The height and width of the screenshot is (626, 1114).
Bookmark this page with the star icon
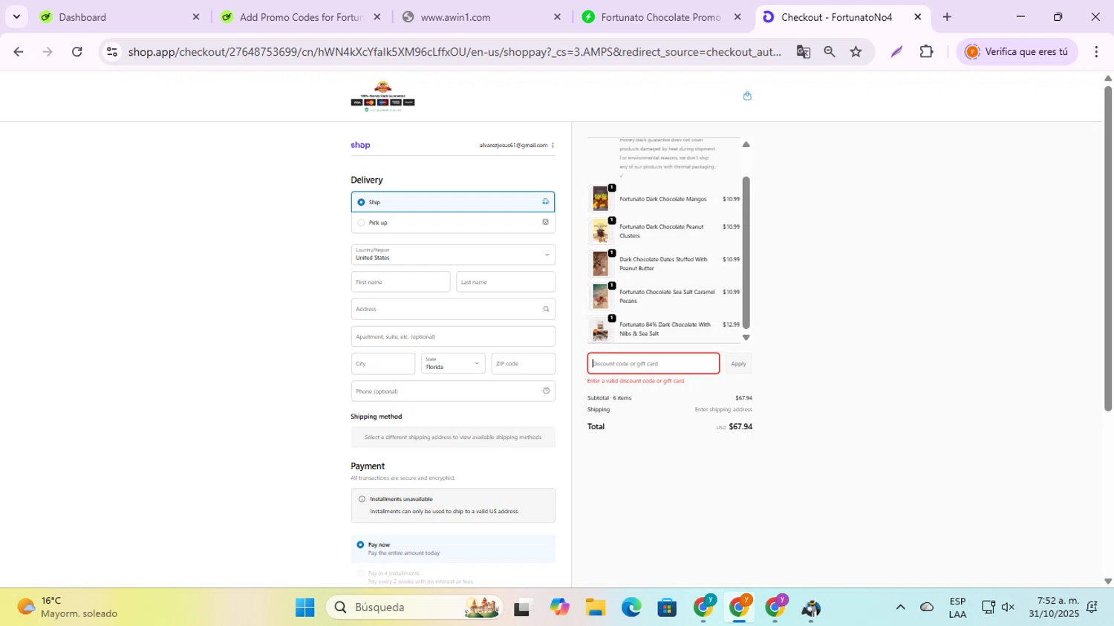856,51
